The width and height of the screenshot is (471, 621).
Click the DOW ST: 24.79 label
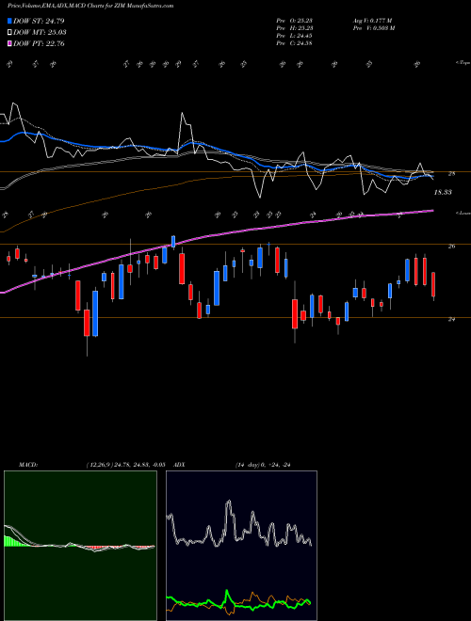coord(39,21)
